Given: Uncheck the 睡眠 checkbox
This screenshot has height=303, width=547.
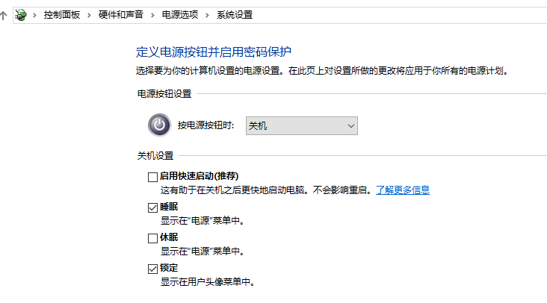Looking at the screenshot, I should (152, 207).
